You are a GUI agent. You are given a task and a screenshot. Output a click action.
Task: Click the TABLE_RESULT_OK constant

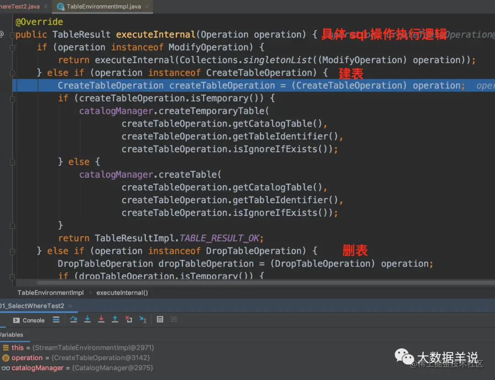tap(220, 238)
